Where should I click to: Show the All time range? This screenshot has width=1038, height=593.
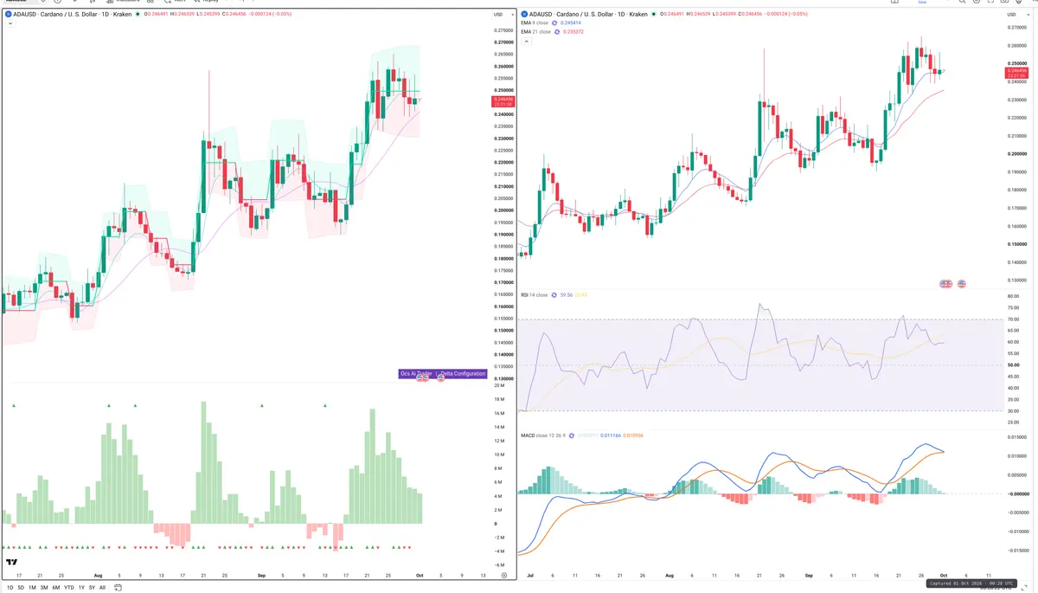pos(102,587)
